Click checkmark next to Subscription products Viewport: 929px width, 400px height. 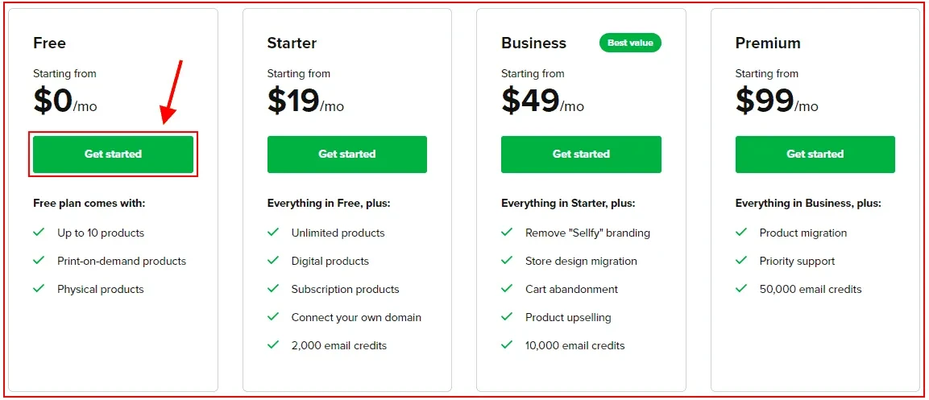(x=273, y=289)
